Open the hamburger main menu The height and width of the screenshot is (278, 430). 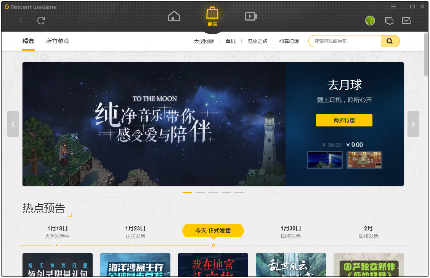click(393, 6)
